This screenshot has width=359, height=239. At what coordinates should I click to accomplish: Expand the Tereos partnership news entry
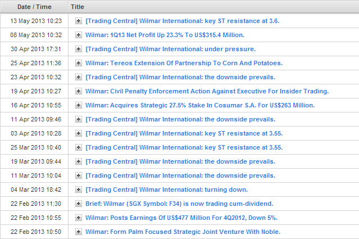pos(79,63)
